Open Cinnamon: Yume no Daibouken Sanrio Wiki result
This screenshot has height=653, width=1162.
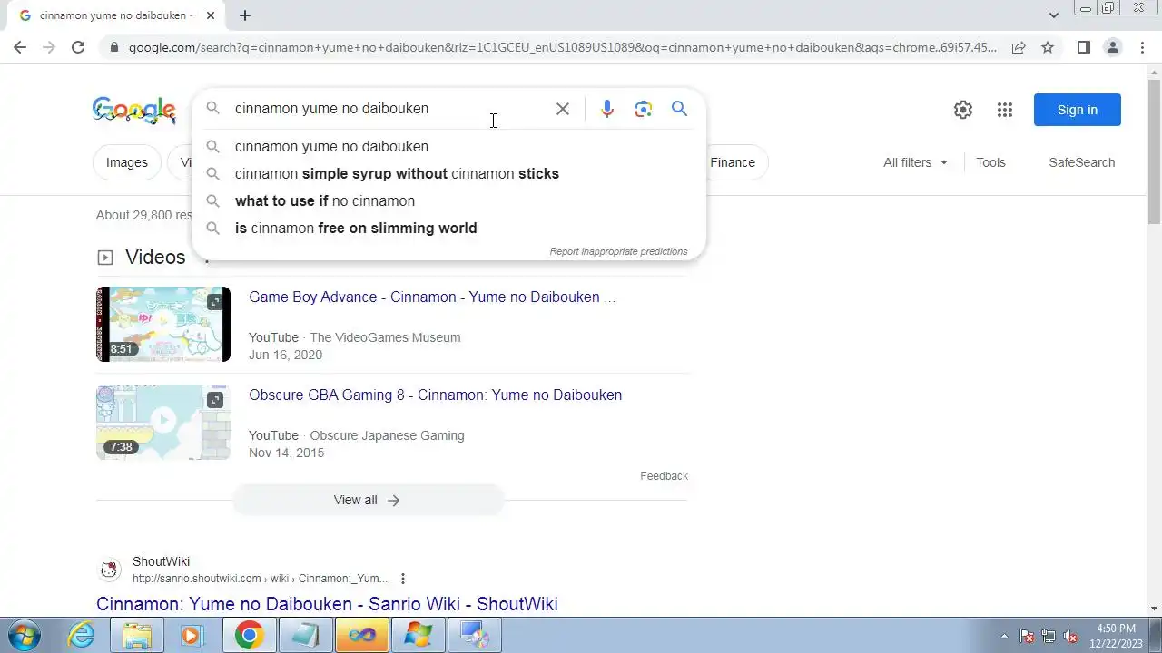tap(327, 604)
